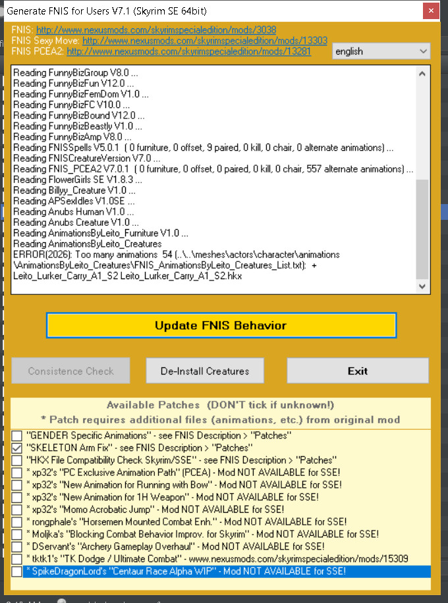Click the log scrollbar up arrow
Viewport: 448px width, 603px height.
point(422,74)
